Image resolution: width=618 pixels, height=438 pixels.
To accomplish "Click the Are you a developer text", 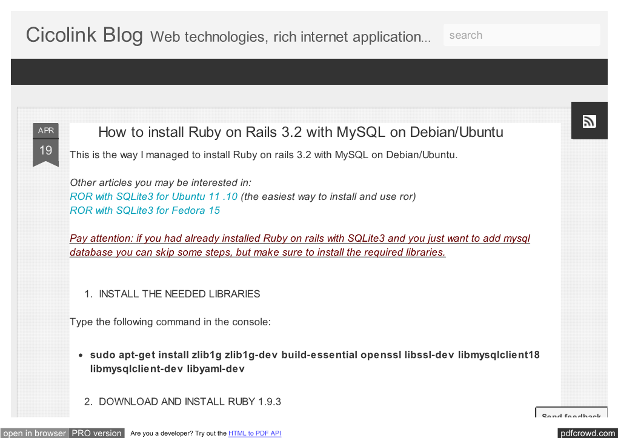I will [x=178, y=433].
